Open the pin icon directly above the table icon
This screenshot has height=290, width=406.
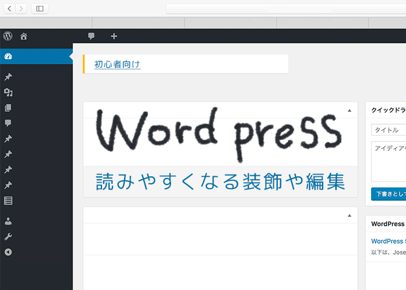8,185
